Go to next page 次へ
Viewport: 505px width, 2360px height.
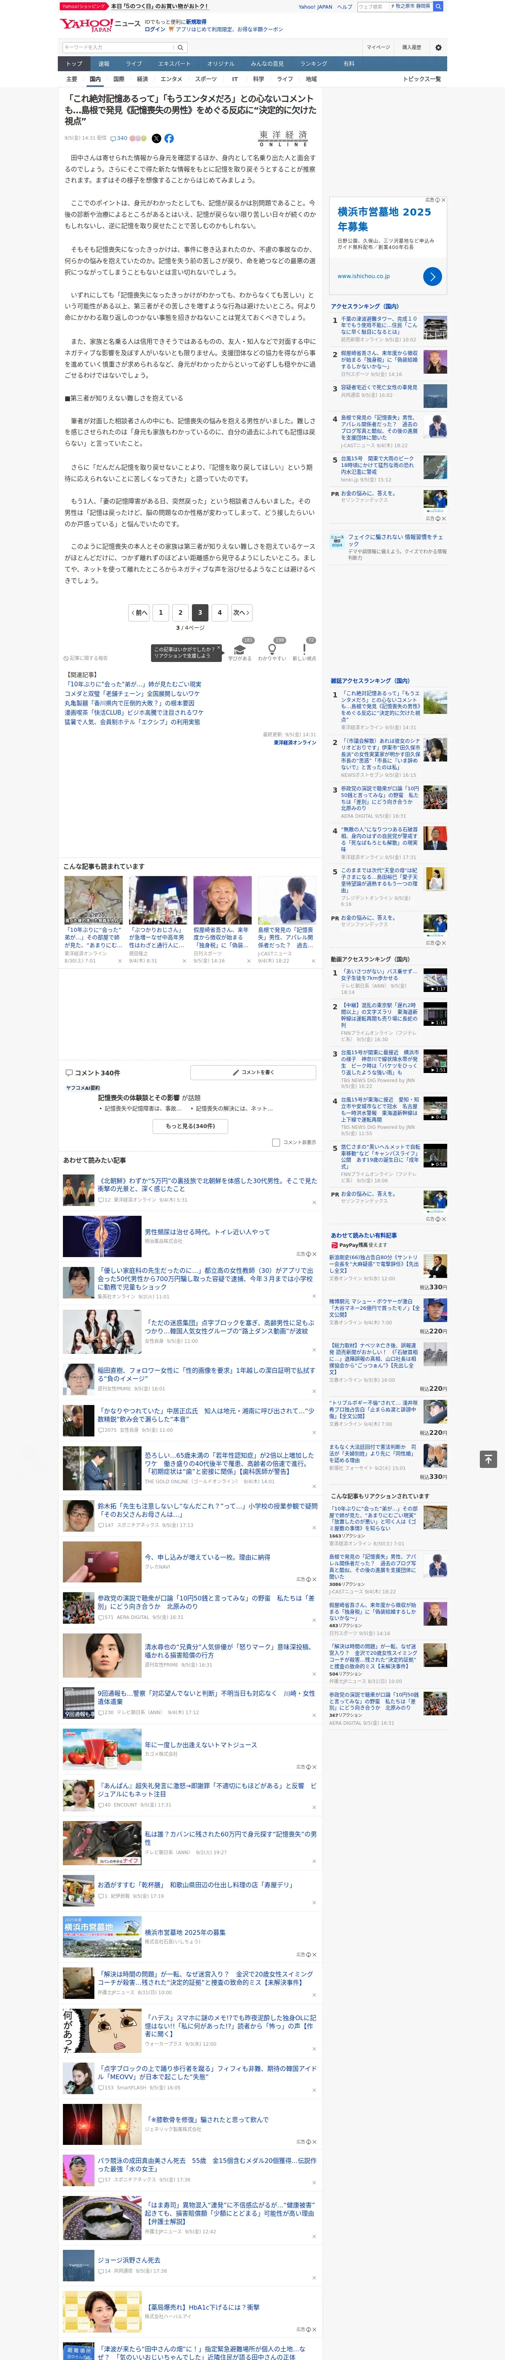[241, 612]
